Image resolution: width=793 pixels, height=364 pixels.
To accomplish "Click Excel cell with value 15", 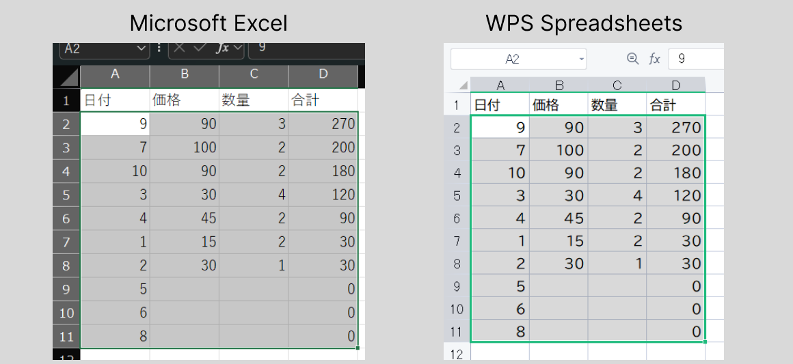I will [x=185, y=242].
